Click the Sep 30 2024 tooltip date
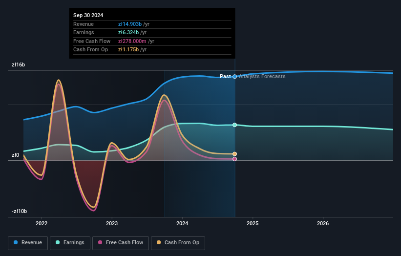The width and height of the screenshot is (401, 256). [x=88, y=15]
